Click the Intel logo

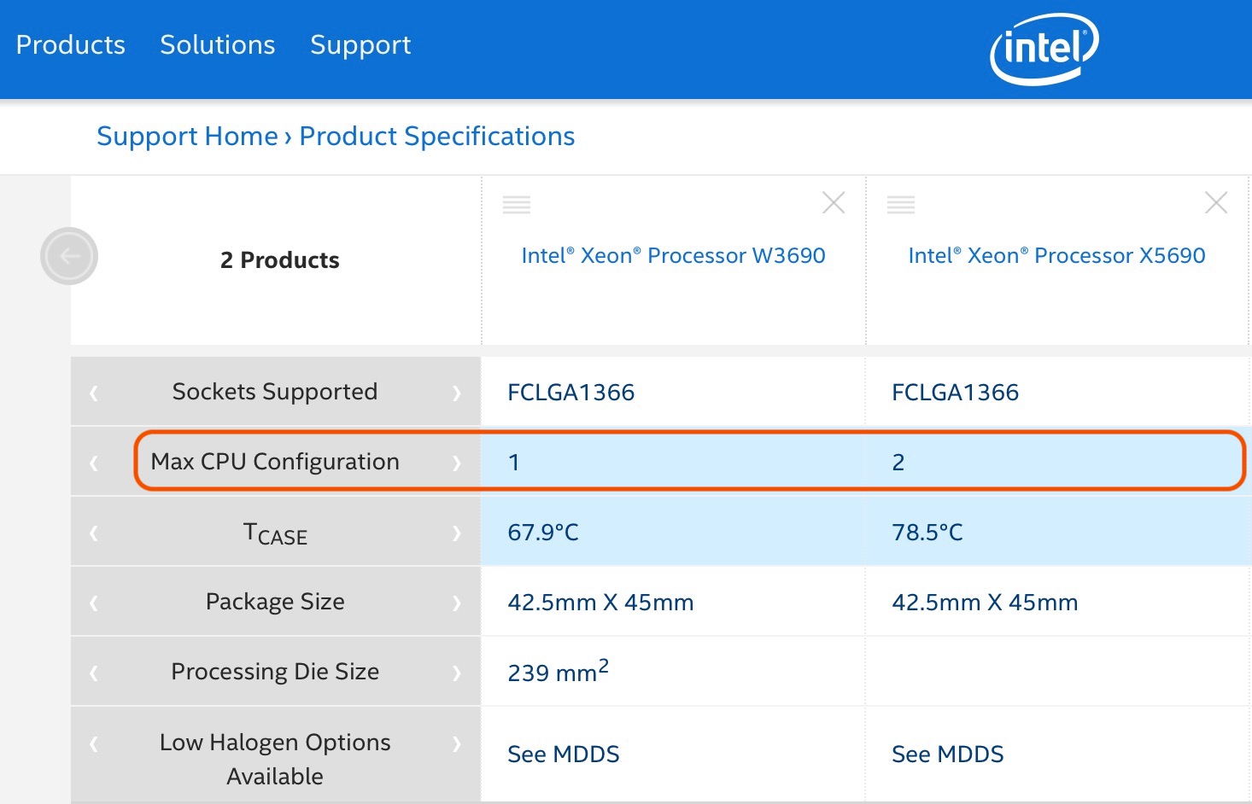1044,49
